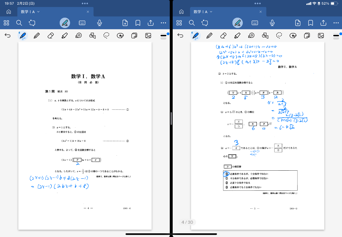Viewport: 342px width, 237px height.
Task: Go to home tab in left pane
Action: tap(9, 12)
